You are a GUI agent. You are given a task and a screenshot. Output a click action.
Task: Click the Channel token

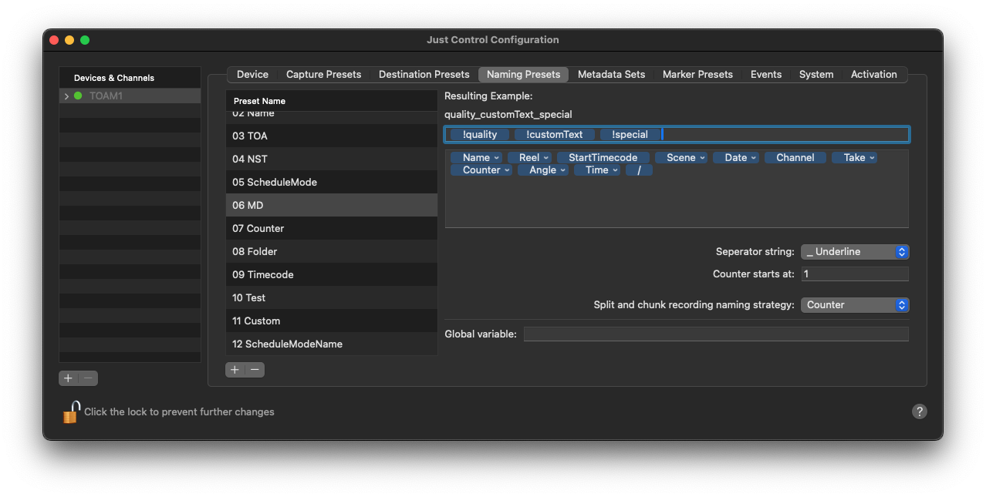pos(795,158)
